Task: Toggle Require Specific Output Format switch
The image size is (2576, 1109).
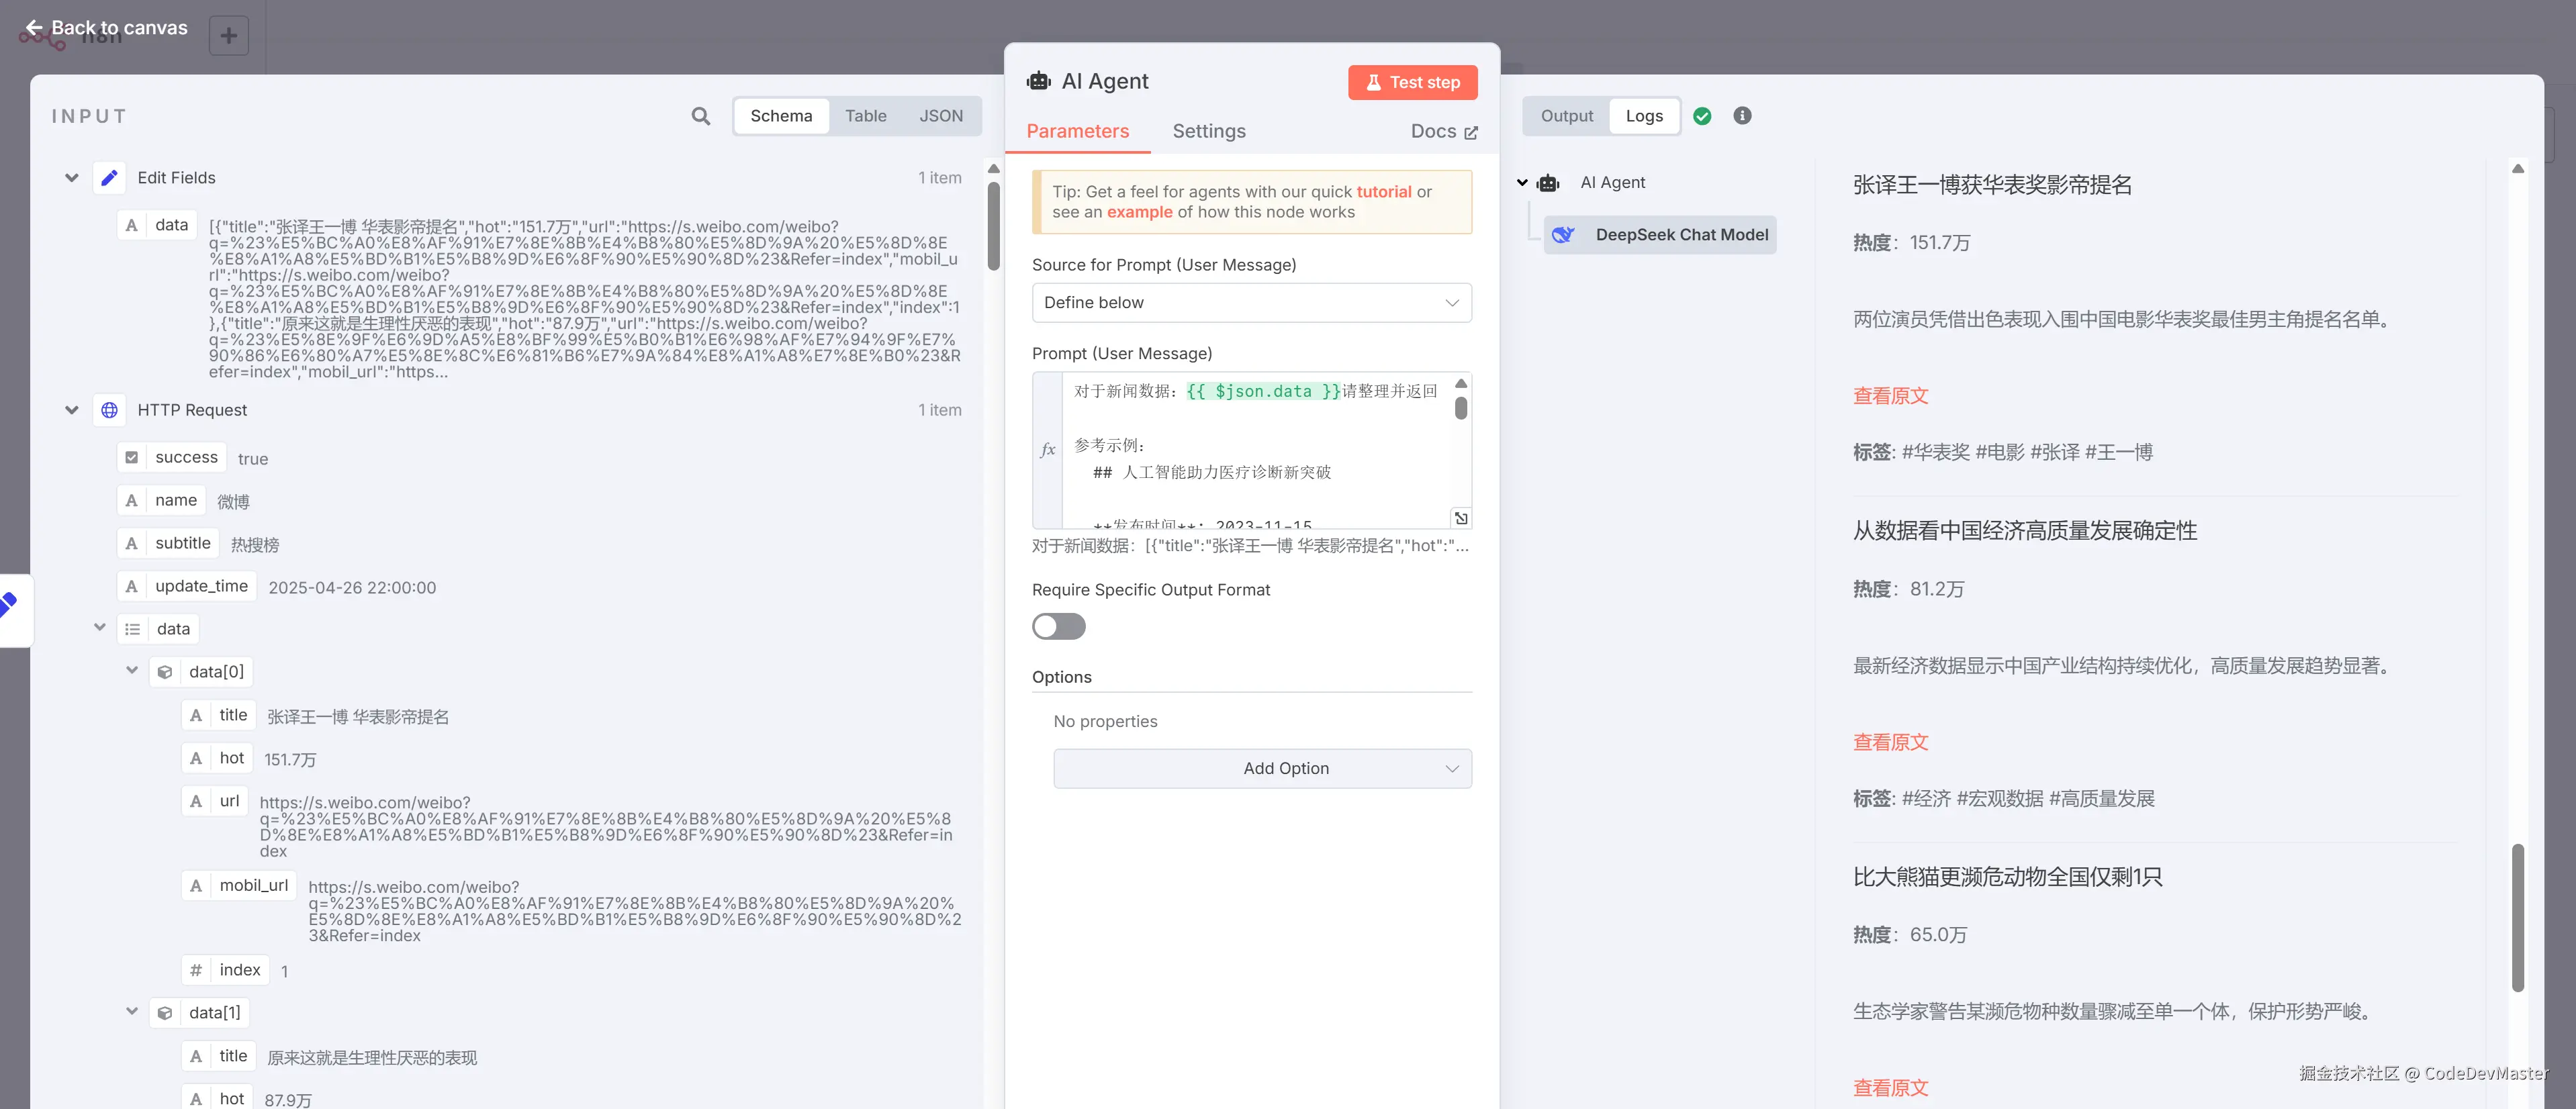Action: [x=1058, y=627]
